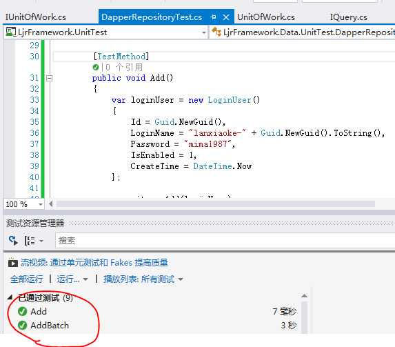Pin the DapperRepositoryTest.cs tab

tap(214, 17)
